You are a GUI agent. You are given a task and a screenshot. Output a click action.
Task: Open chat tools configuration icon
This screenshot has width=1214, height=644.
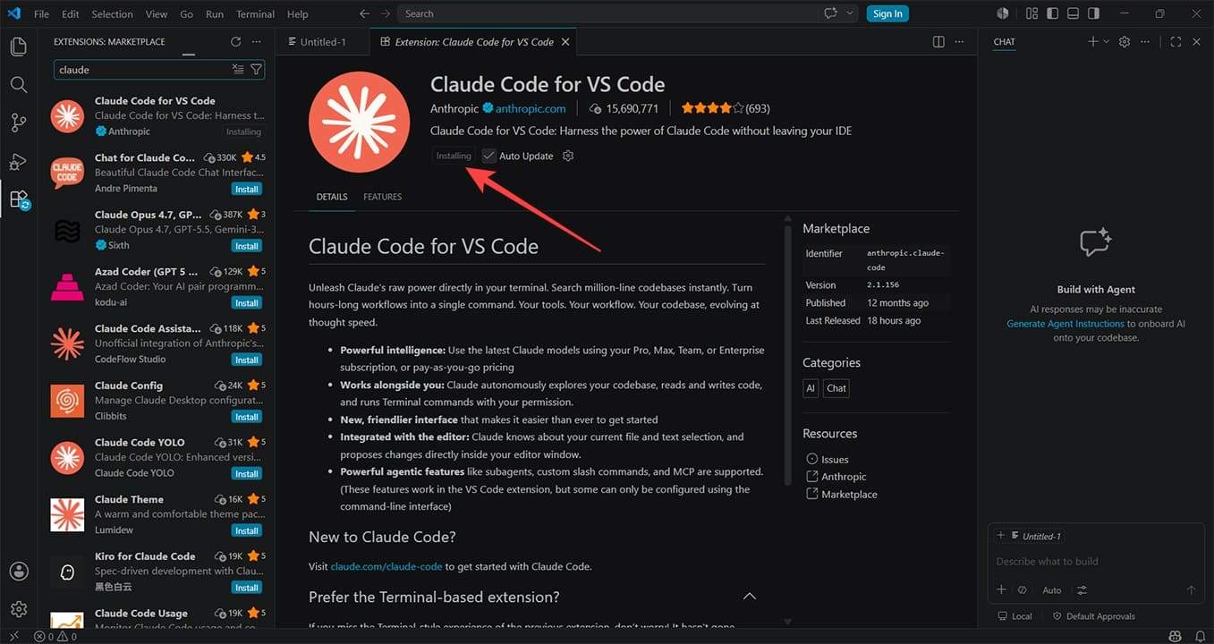pos(1082,590)
